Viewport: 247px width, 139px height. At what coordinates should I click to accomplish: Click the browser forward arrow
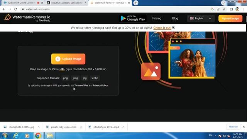(10, 9)
